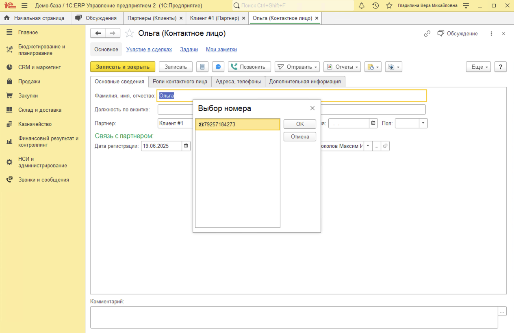Expand the Отчеты dropdown menu
The height and width of the screenshot is (333, 514).
(x=342, y=67)
